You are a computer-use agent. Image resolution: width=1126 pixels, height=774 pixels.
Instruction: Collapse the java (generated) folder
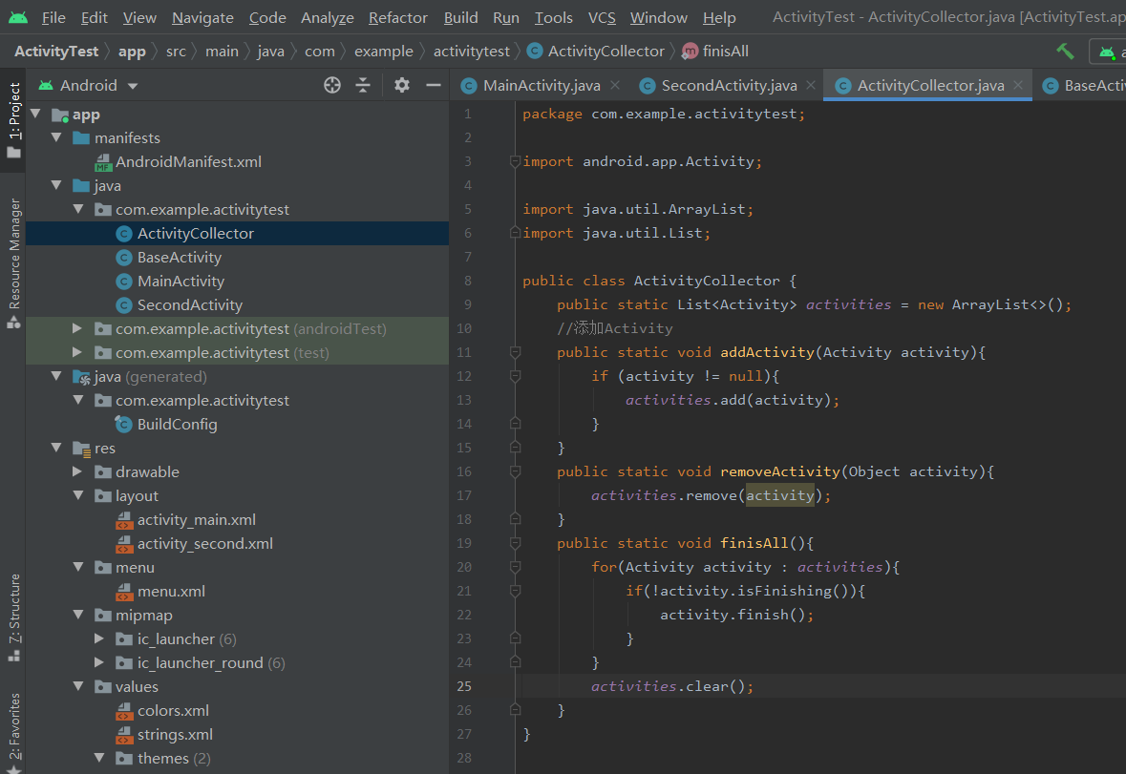click(x=56, y=376)
